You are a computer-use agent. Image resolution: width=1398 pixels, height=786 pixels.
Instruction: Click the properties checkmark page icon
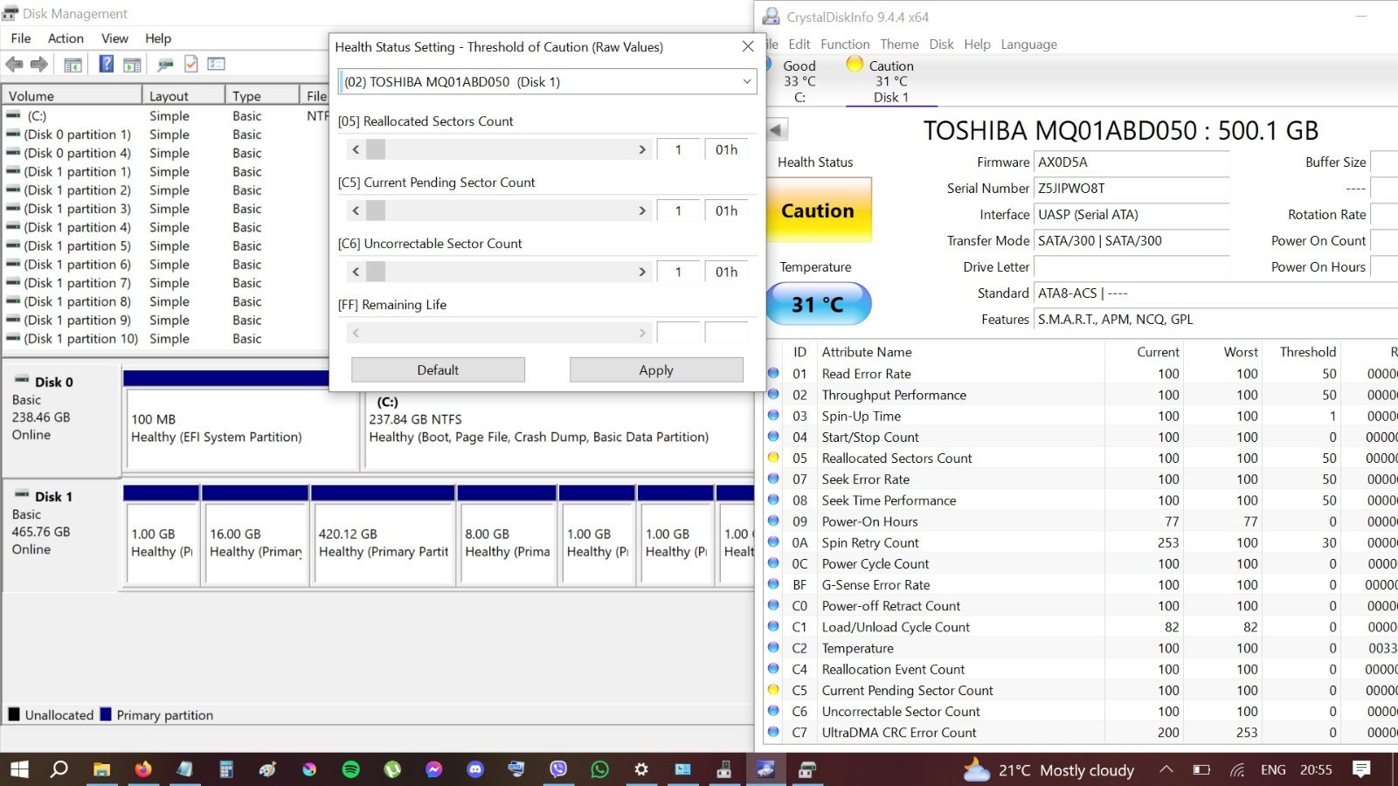point(191,64)
